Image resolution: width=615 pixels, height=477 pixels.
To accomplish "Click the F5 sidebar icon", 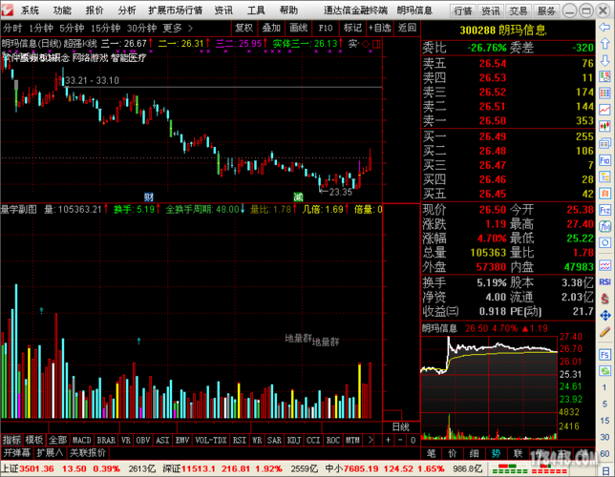I will 604,355.
